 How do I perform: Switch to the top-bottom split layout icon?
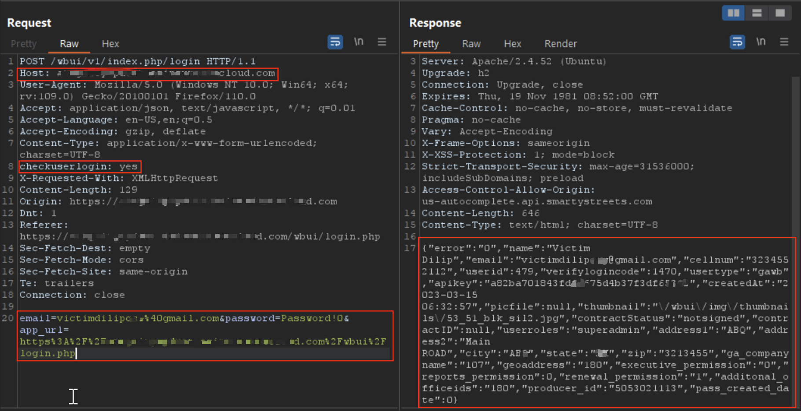tap(757, 13)
